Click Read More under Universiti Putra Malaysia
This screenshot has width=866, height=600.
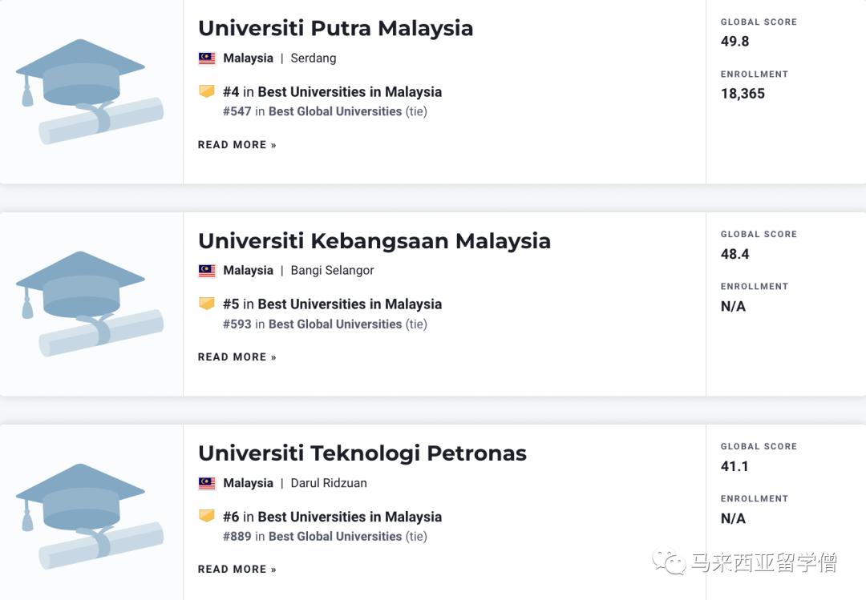237,145
